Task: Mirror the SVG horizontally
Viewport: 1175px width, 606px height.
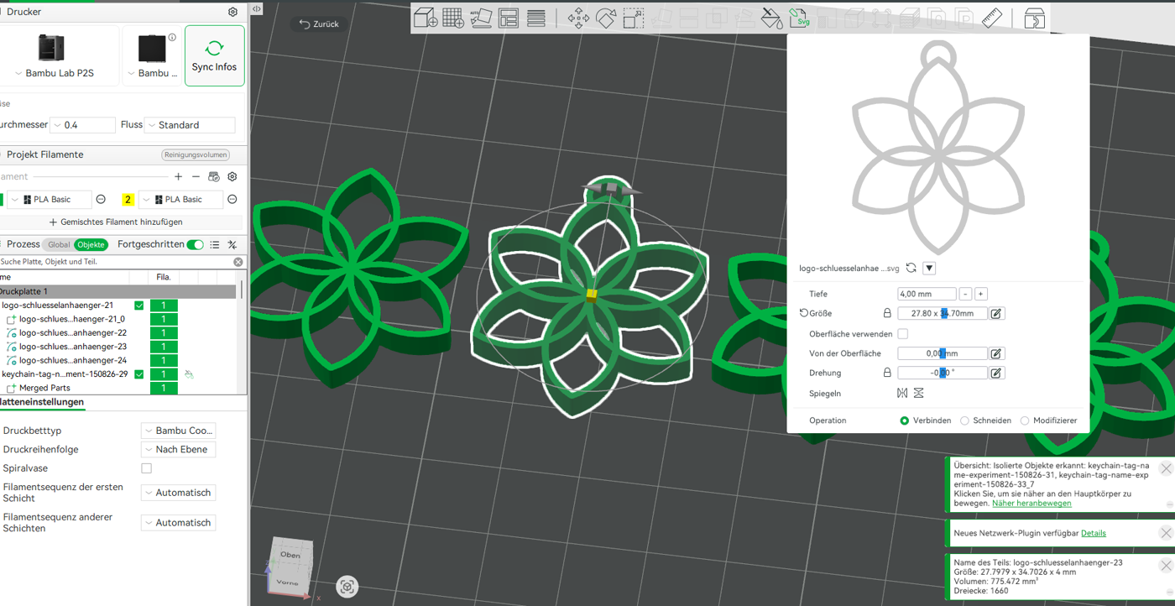Action: point(902,393)
